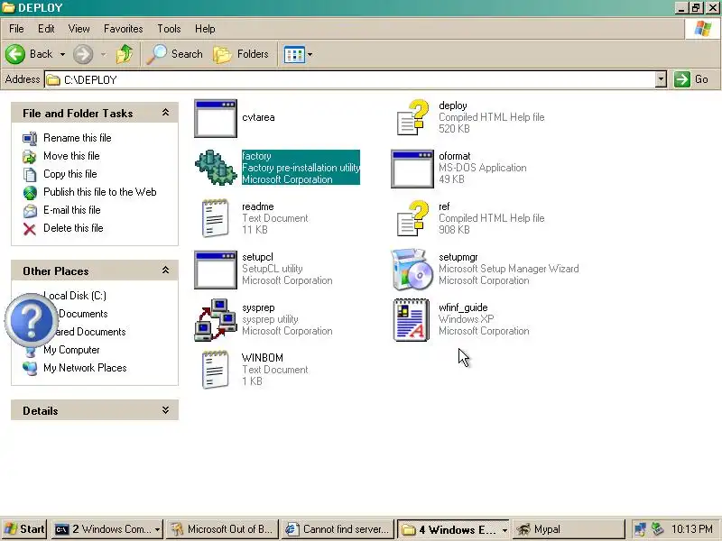This screenshot has width=722, height=541.
Task: Open the Local Disk (C:) link
Action: click(76, 296)
